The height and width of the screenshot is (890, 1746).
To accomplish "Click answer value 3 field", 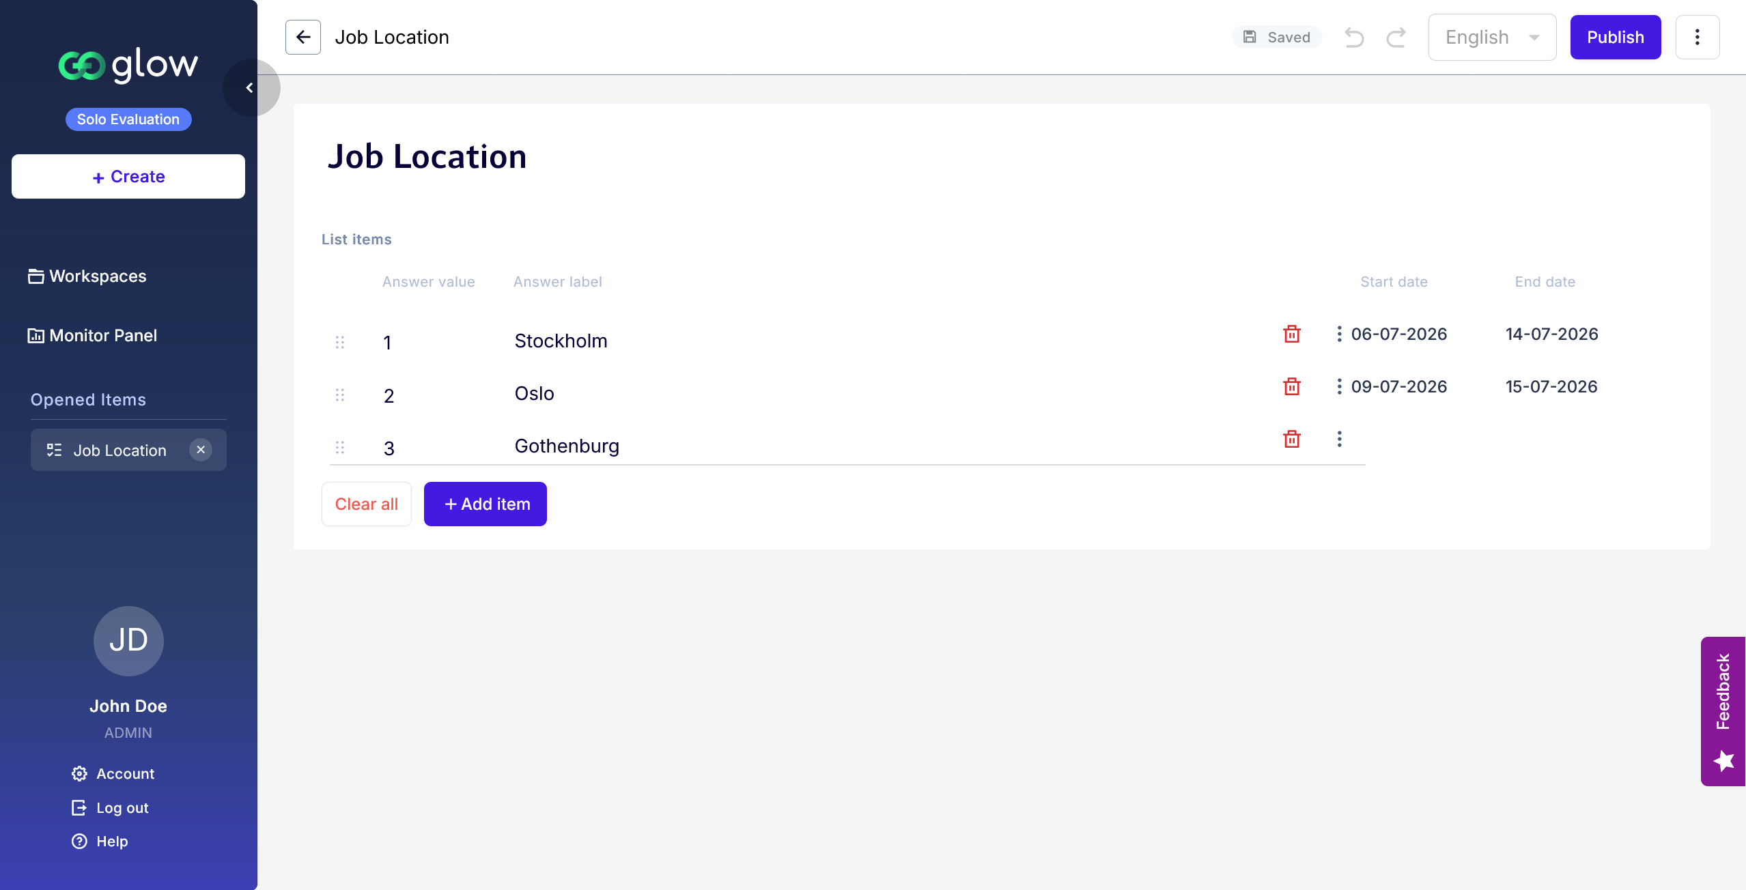I will [x=389, y=448].
